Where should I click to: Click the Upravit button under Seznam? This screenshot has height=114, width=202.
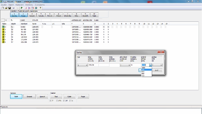point(42,97)
